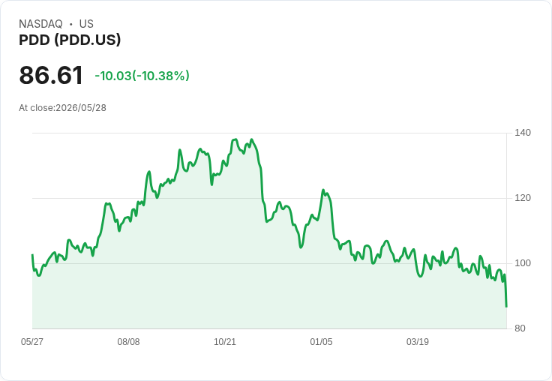The width and height of the screenshot is (552, 381).
Task: Click the NASDAQ exchange label
Action: (40, 24)
